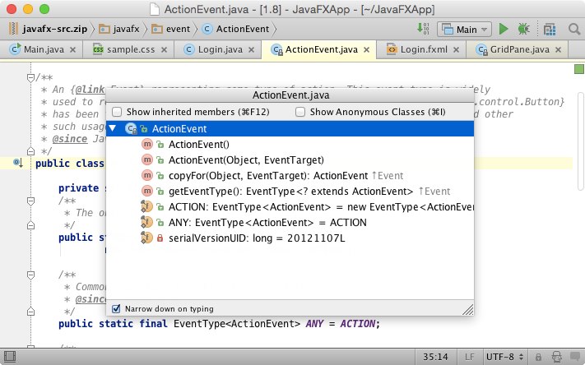585x365 pixels.
Task: Collapse the top Javadoc comment fold
Action: click(31, 77)
